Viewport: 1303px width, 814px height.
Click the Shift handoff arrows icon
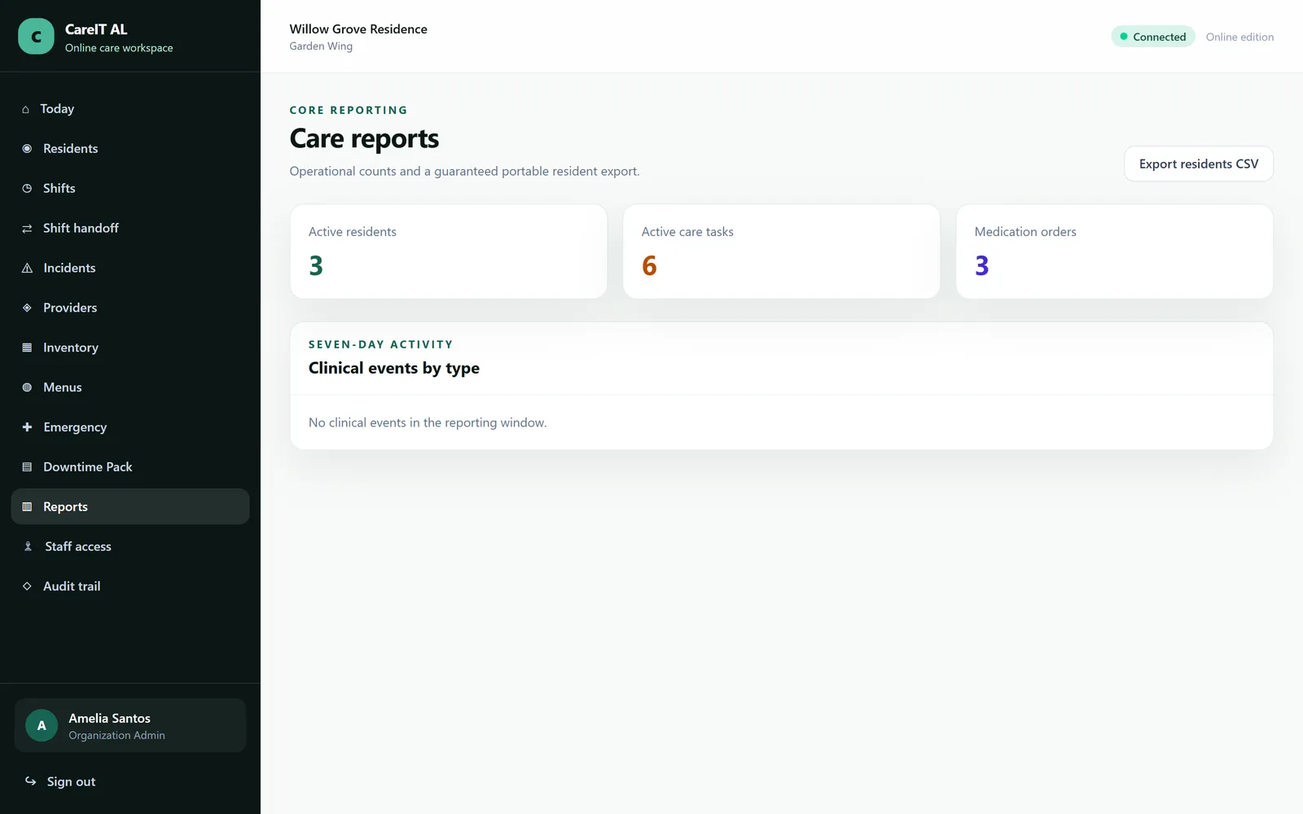pyautogui.click(x=27, y=229)
